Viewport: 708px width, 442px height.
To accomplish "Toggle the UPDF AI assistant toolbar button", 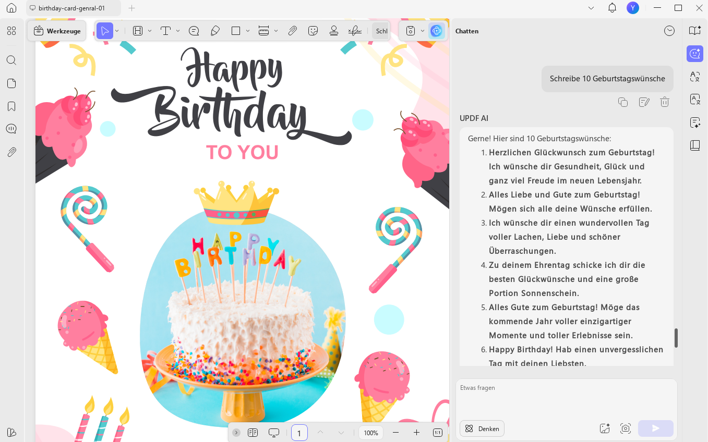I will point(436,31).
